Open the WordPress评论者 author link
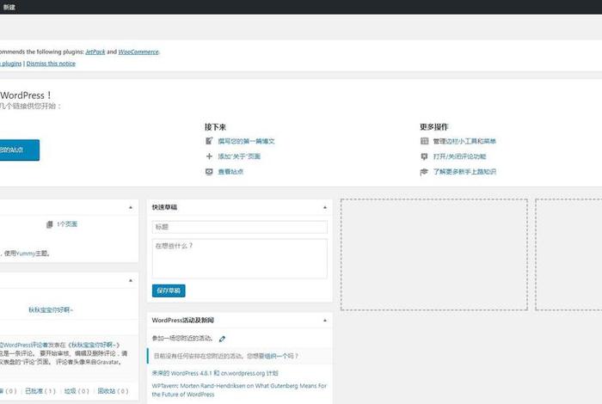Screen dimensions: 602x404 click(x=23, y=345)
